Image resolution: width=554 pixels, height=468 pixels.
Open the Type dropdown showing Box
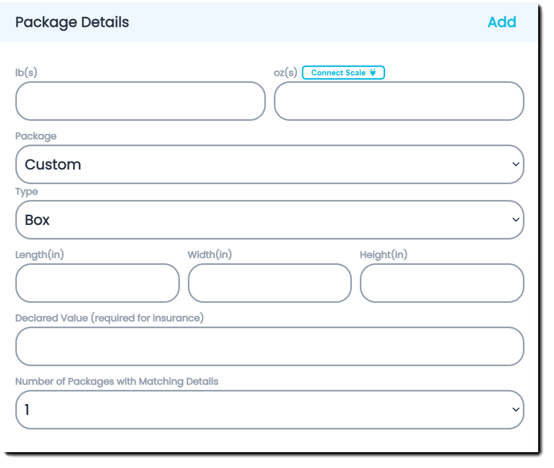point(269,220)
